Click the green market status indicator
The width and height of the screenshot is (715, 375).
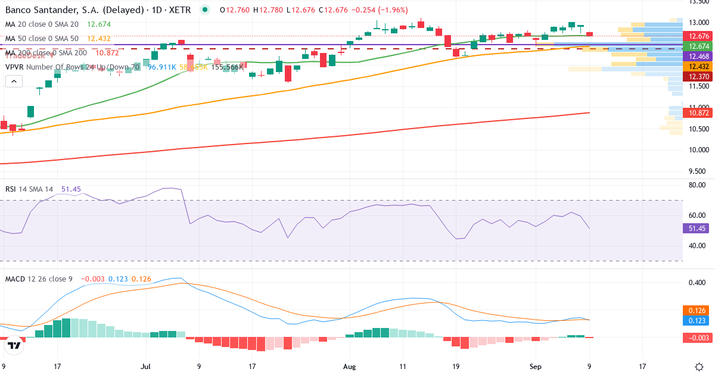[x=205, y=10]
